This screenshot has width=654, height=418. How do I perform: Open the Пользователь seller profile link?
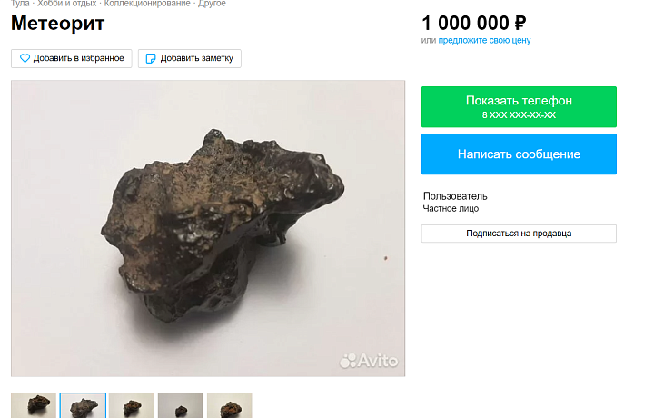pos(455,196)
